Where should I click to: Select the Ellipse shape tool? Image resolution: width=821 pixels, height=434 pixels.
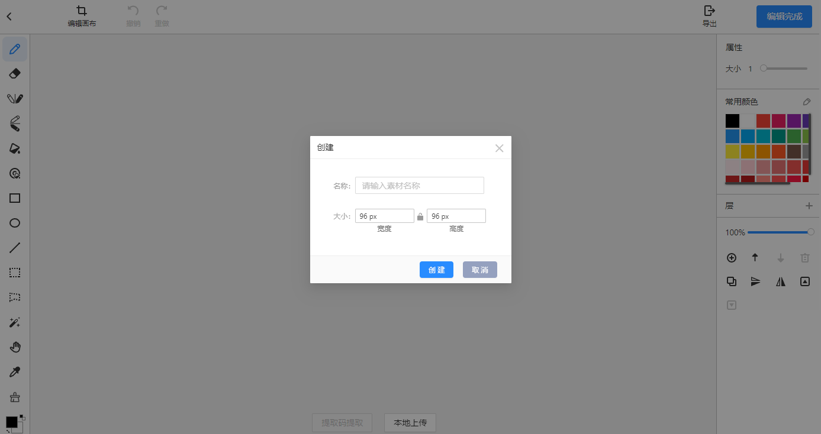pyautogui.click(x=15, y=223)
